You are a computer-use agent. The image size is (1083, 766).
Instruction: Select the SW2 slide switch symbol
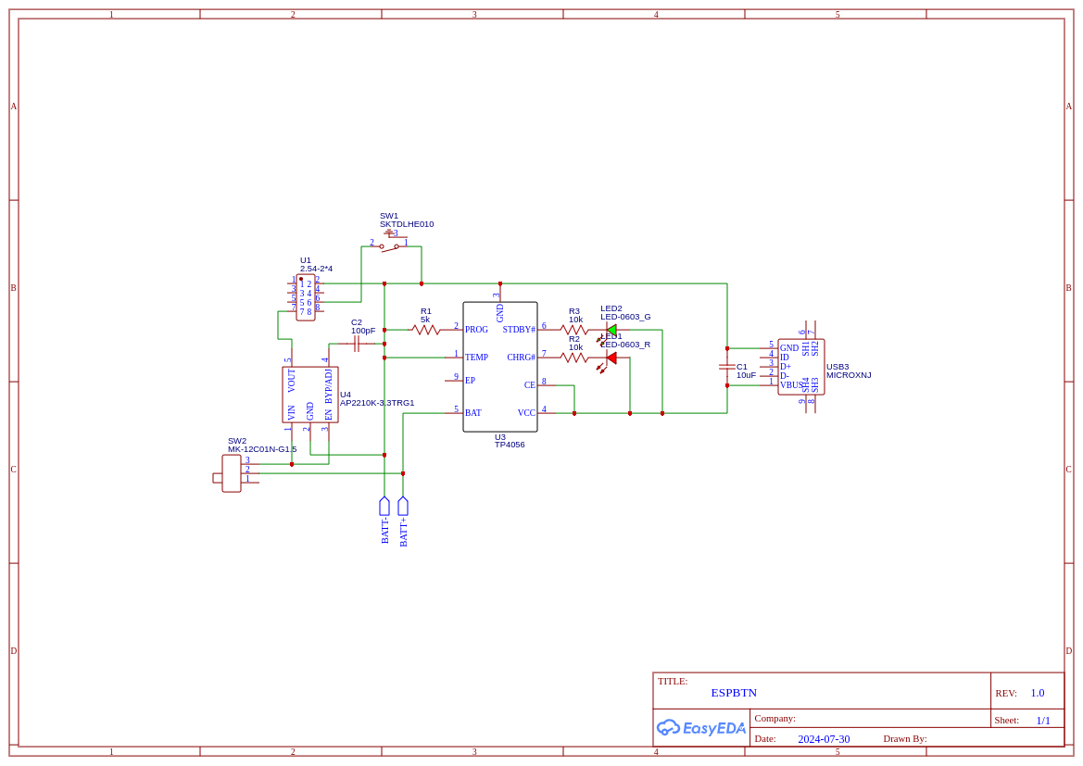[x=232, y=473]
